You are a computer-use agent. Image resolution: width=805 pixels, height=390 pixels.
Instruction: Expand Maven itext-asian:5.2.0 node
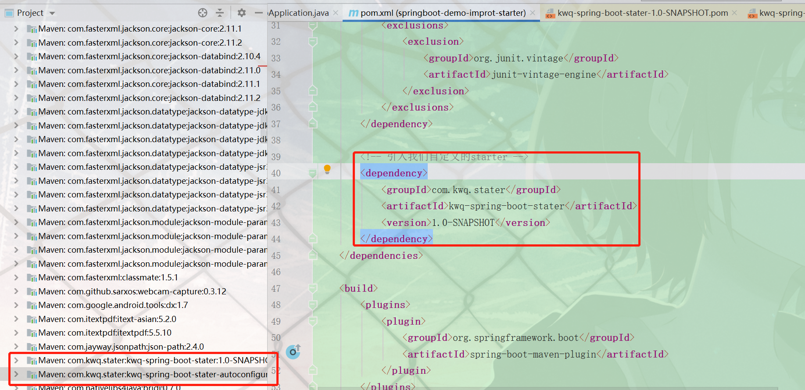tap(16, 319)
